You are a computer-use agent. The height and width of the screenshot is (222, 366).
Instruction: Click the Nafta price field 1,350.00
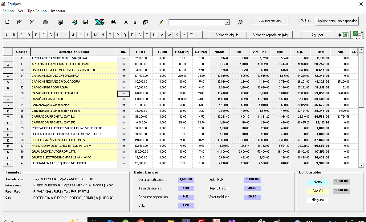coord(341,181)
